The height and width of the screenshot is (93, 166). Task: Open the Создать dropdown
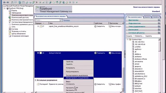(130, 36)
